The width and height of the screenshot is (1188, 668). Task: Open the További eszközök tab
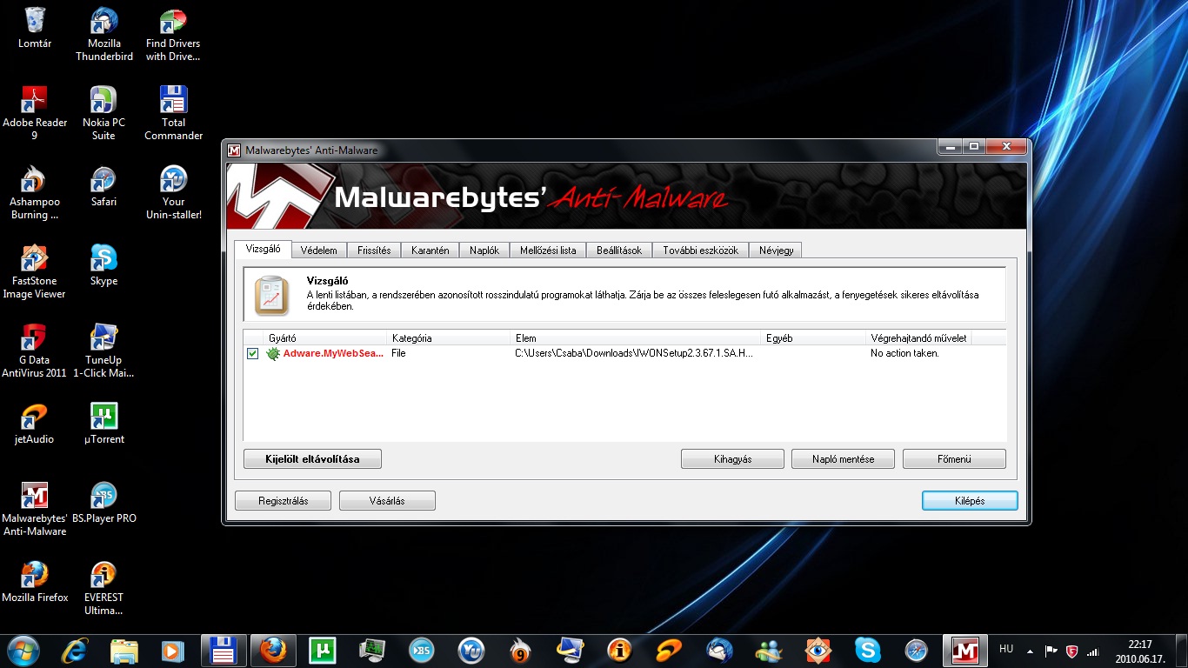coord(700,250)
